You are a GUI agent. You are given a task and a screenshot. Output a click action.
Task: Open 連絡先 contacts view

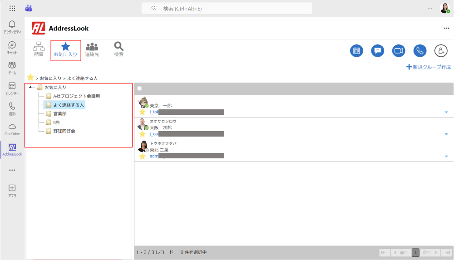tap(92, 49)
